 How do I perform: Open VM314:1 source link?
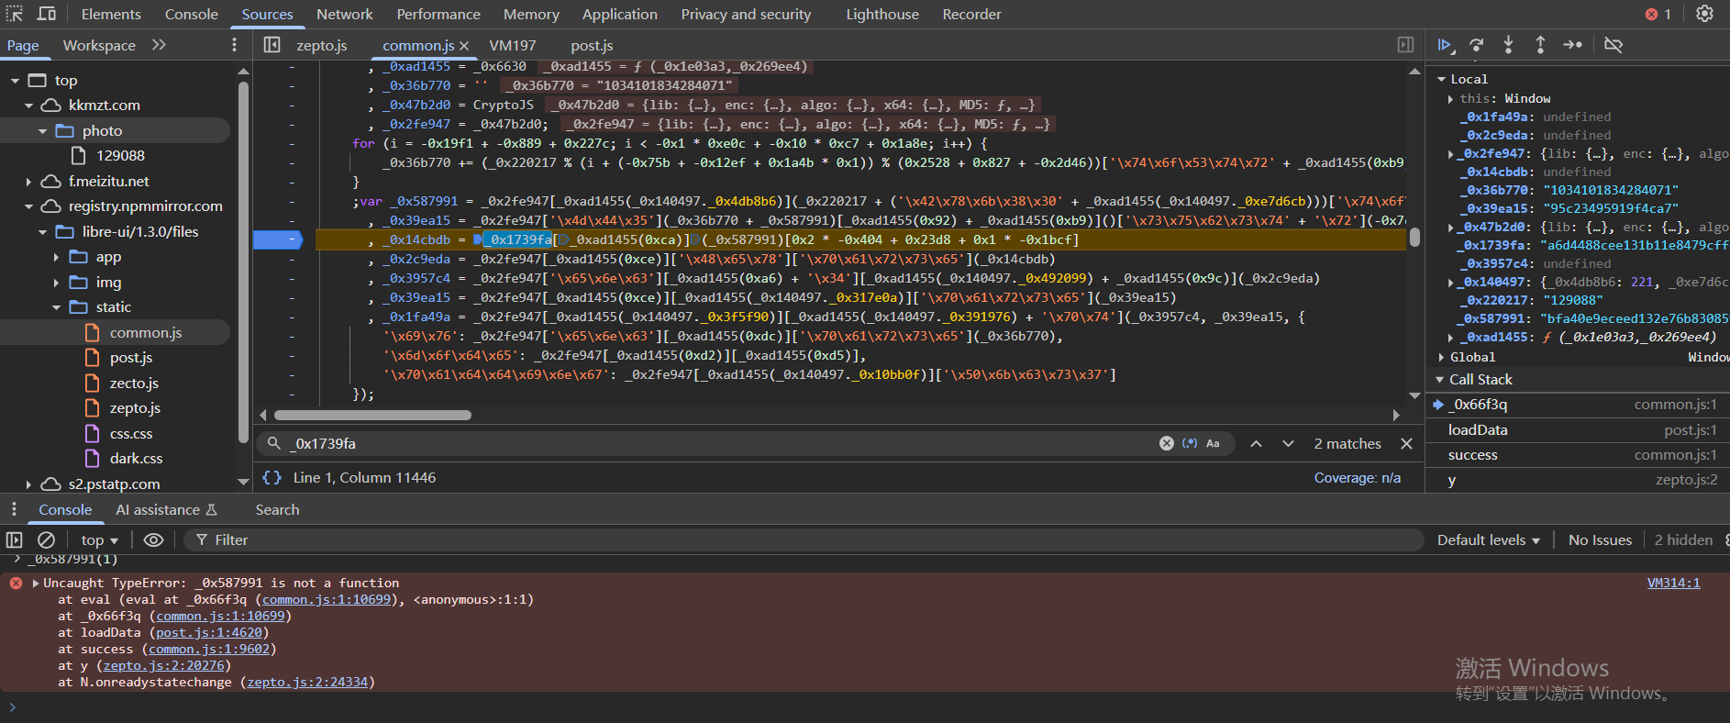1673,583
